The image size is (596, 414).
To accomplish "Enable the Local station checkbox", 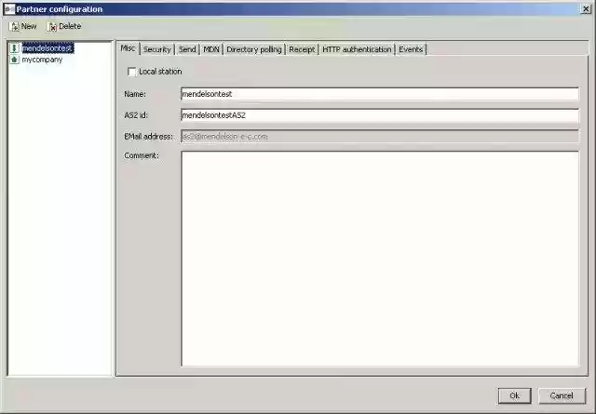I will pos(131,72).
